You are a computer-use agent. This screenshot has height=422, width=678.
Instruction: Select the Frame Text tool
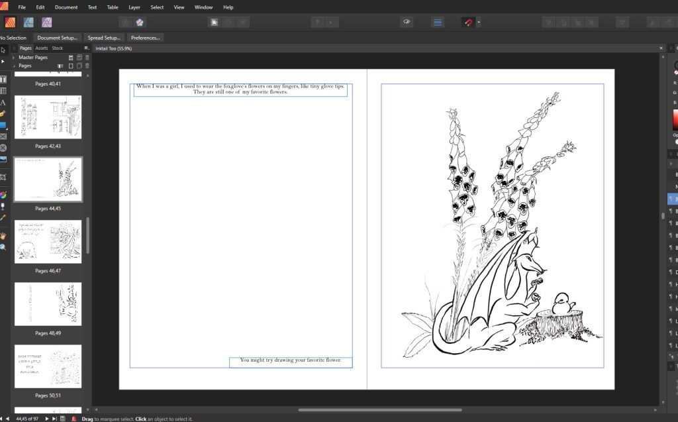(x=3, y=79)
